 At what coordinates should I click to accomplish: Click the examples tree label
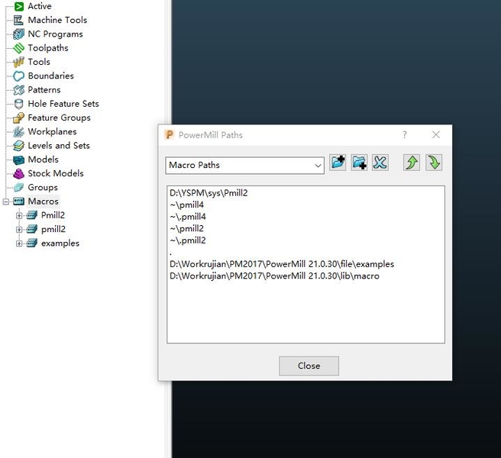60,244
